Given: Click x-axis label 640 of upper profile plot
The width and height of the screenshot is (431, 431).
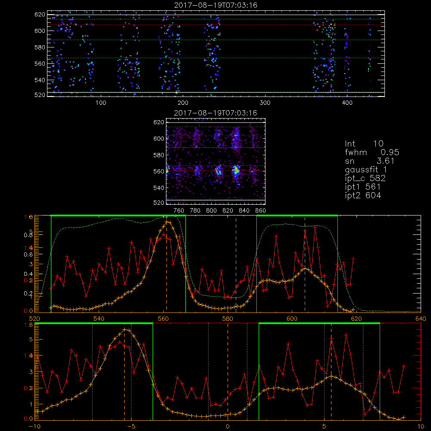Looking at the screenshot, I should click(421, 319).
